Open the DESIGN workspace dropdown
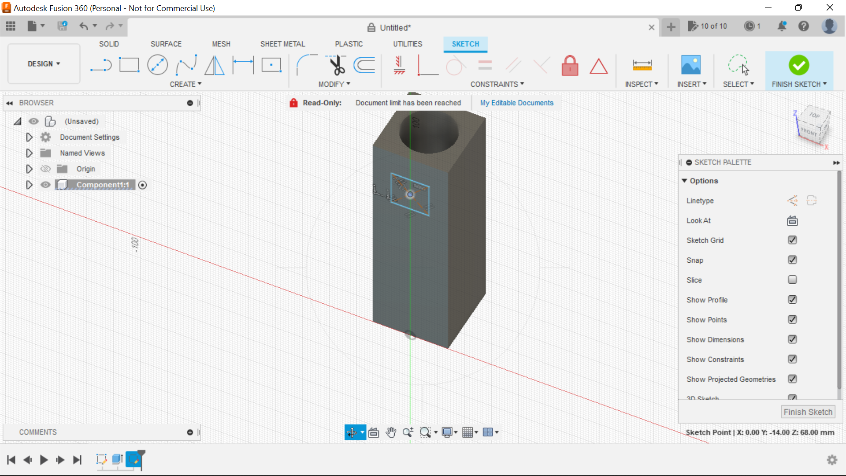 [x=44, y=64]
